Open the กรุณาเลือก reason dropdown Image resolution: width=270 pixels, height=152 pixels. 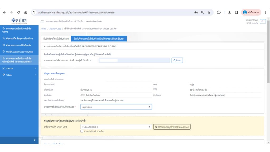tap(116, 107)
